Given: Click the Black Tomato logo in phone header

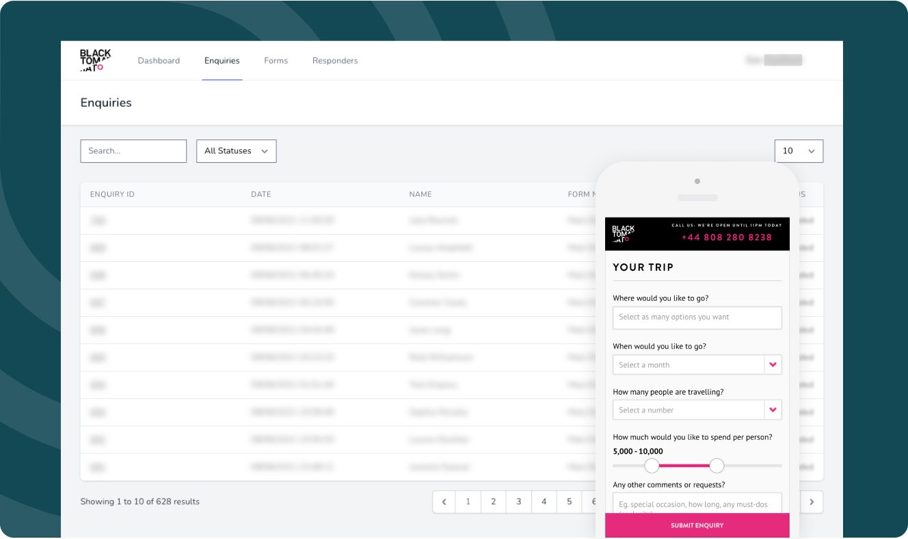Looking at the screenshot, I should click(623, 234).
